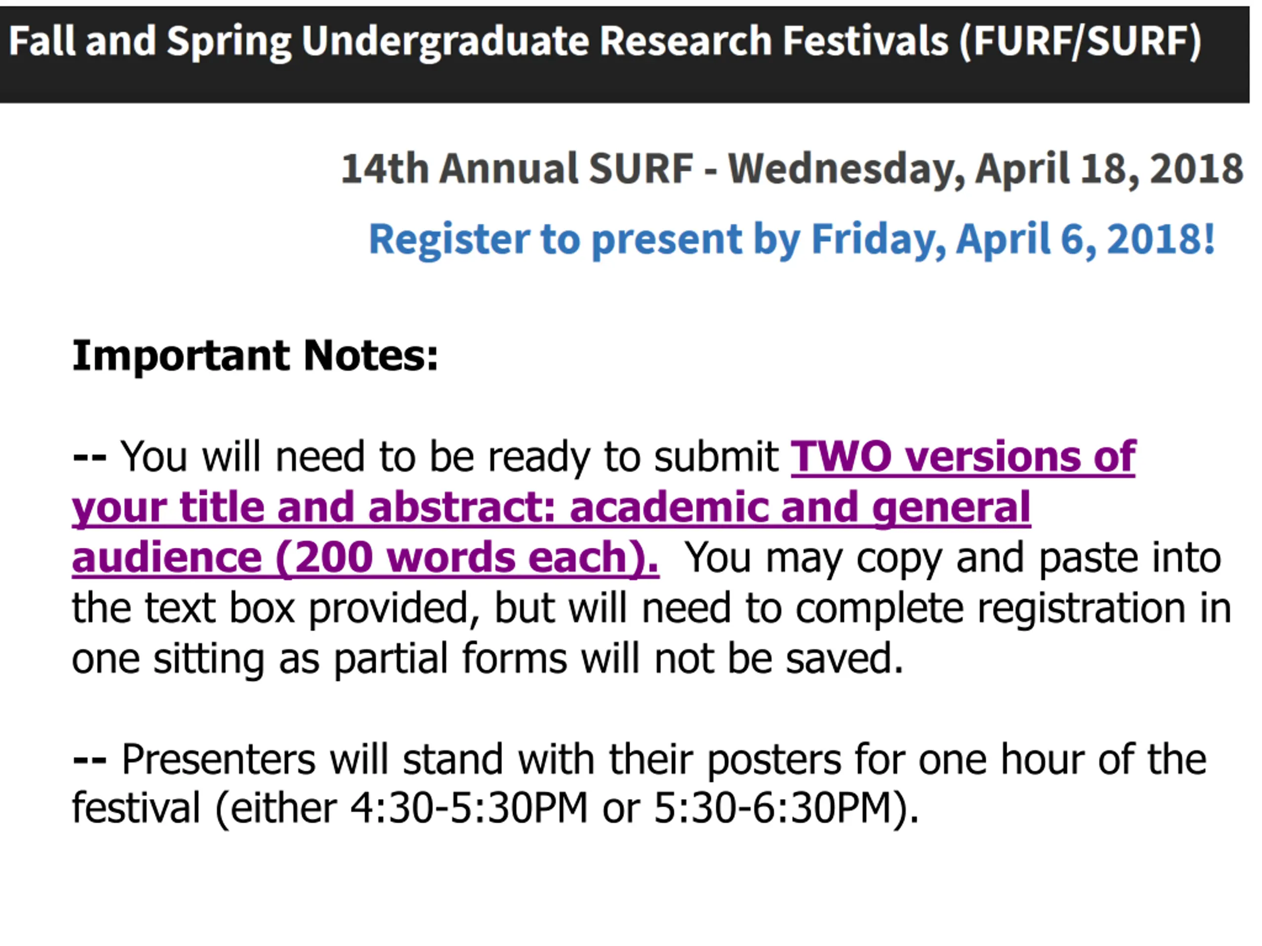Click the word 'Wednesday' in the SURF heading
The height and width of the screenshot is (946, 1262).
click(x=846, y=169)
